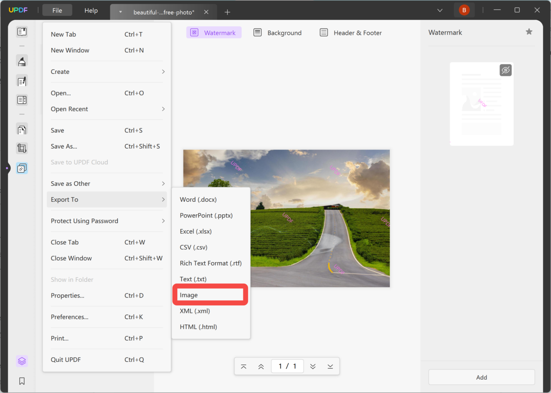Star the Watermark panel as favorite
The image size is (551, 393).
[529, 32]
